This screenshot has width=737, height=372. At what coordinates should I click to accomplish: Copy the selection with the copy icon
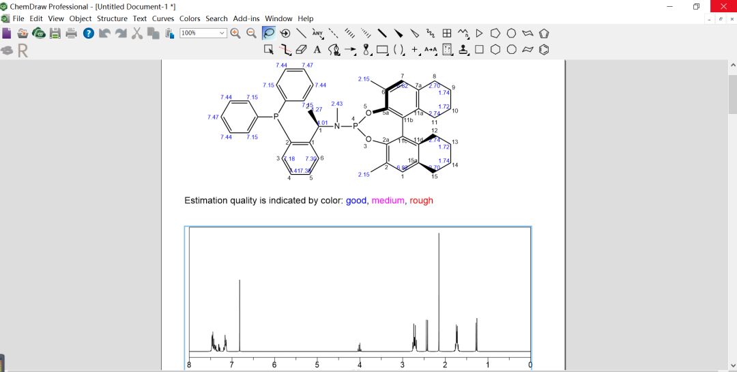click(154, 33)
